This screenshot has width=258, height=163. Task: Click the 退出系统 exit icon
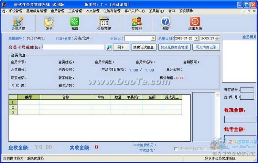(195, 23)
